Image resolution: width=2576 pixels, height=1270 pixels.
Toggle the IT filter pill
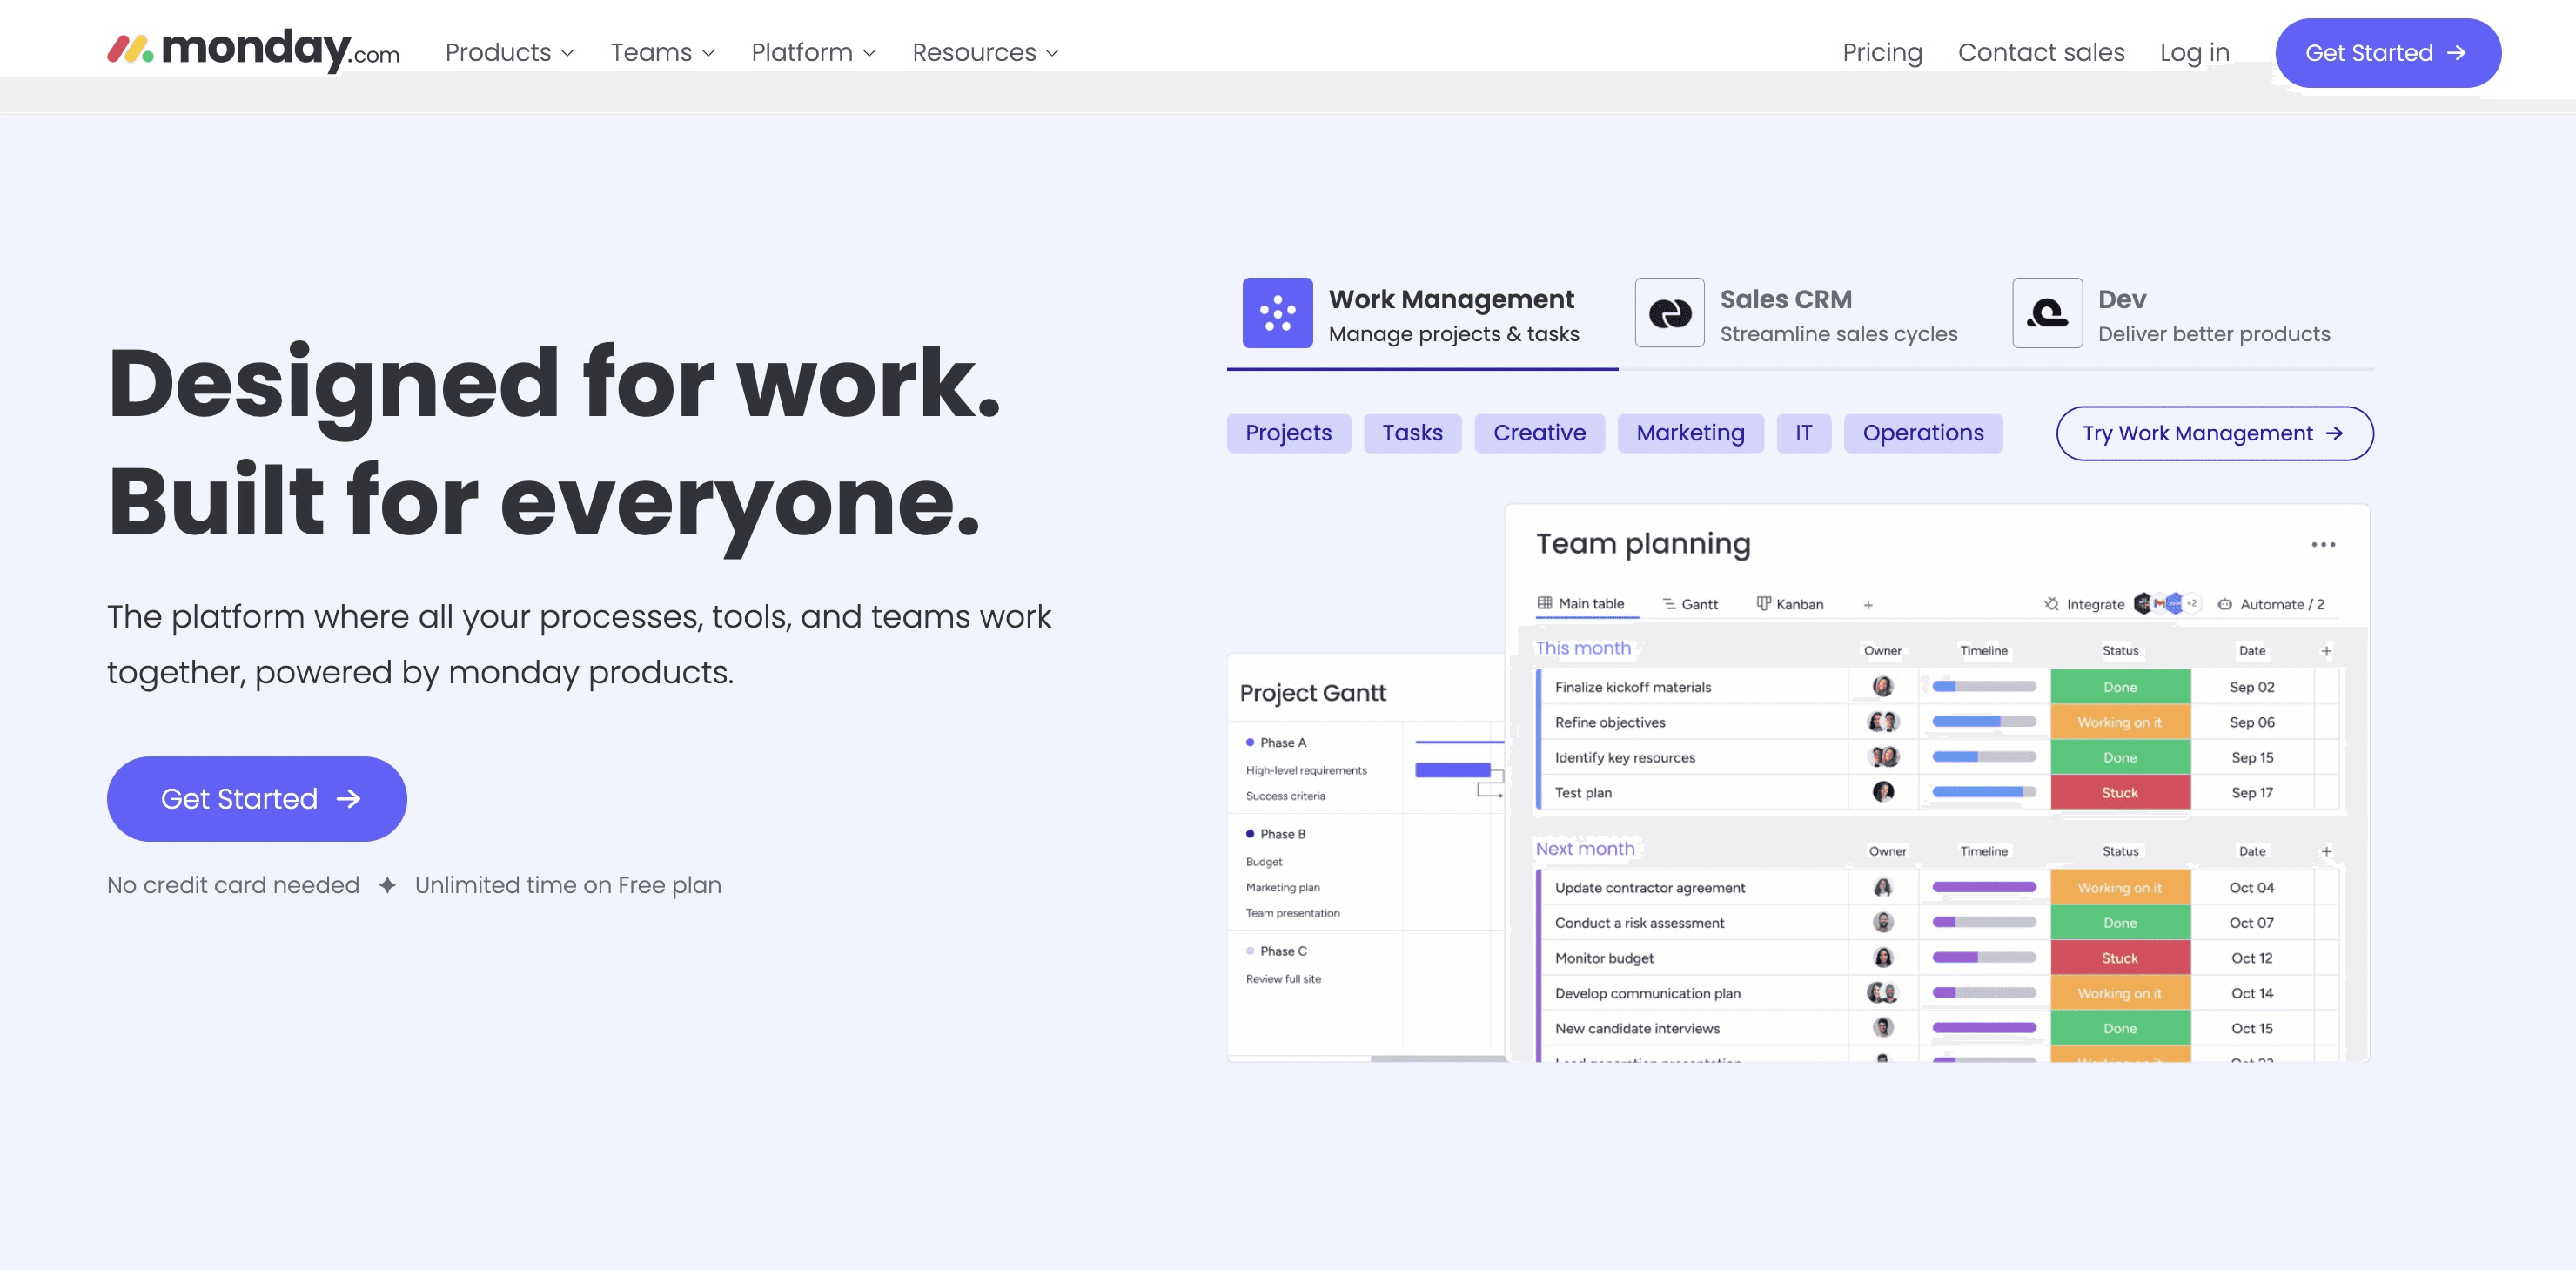tap(1803, 433)
